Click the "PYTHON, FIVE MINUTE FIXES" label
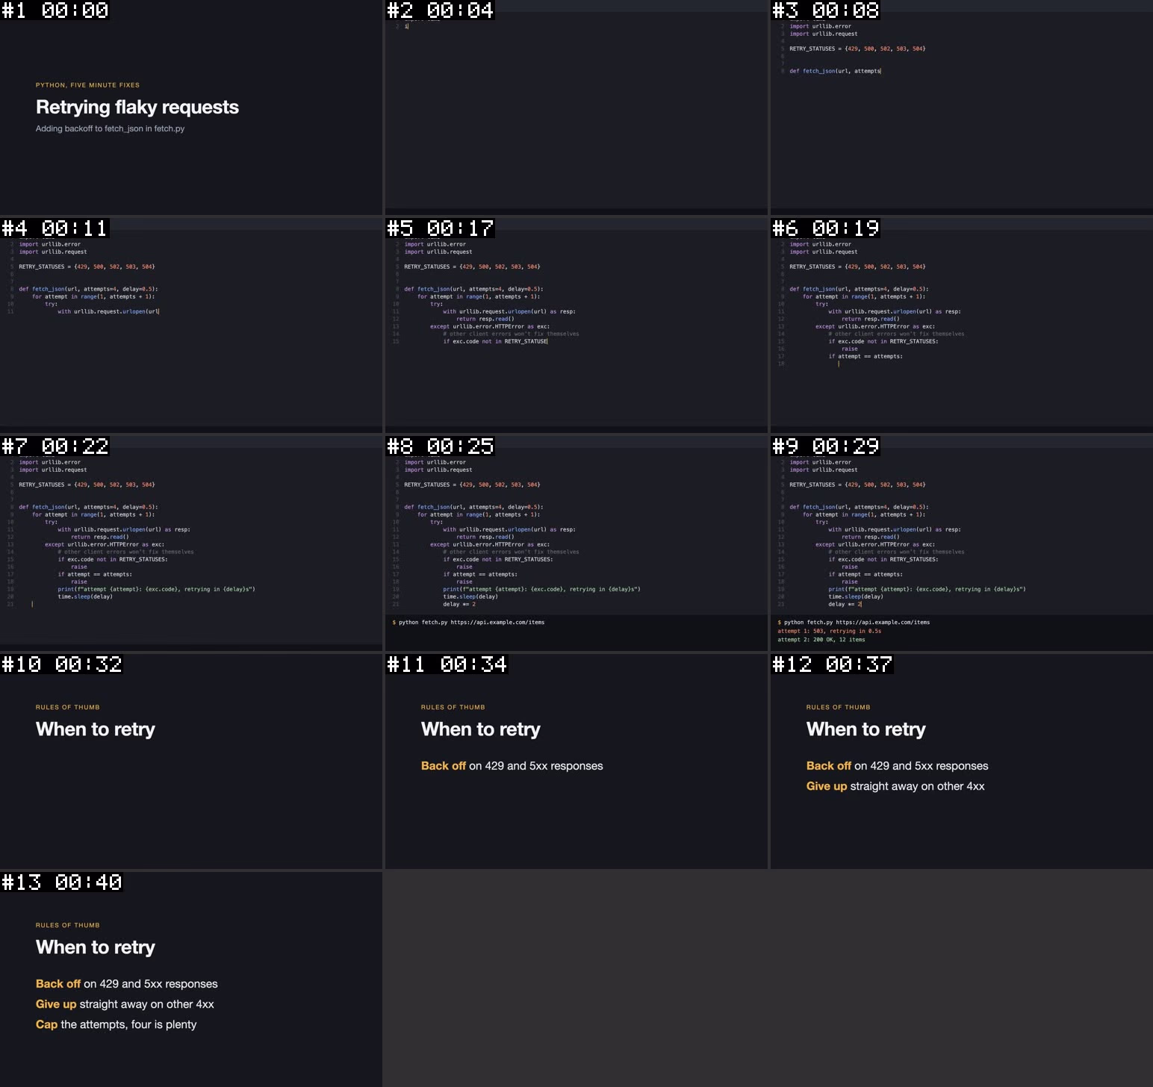This screenshot has height=1087, width=1153. [x=87, y=85]
